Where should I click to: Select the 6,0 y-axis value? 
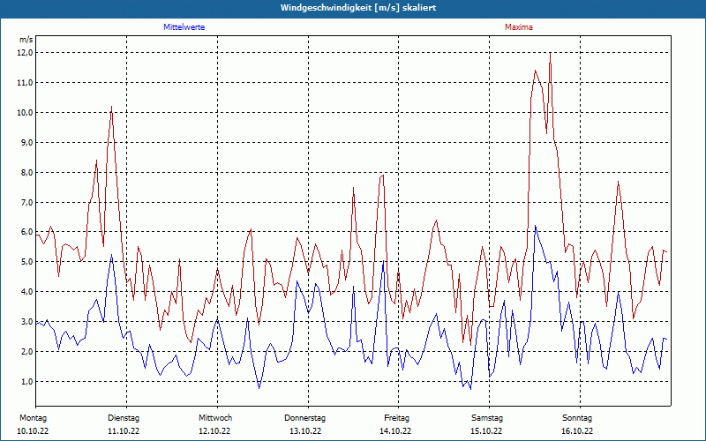[28, 232]
